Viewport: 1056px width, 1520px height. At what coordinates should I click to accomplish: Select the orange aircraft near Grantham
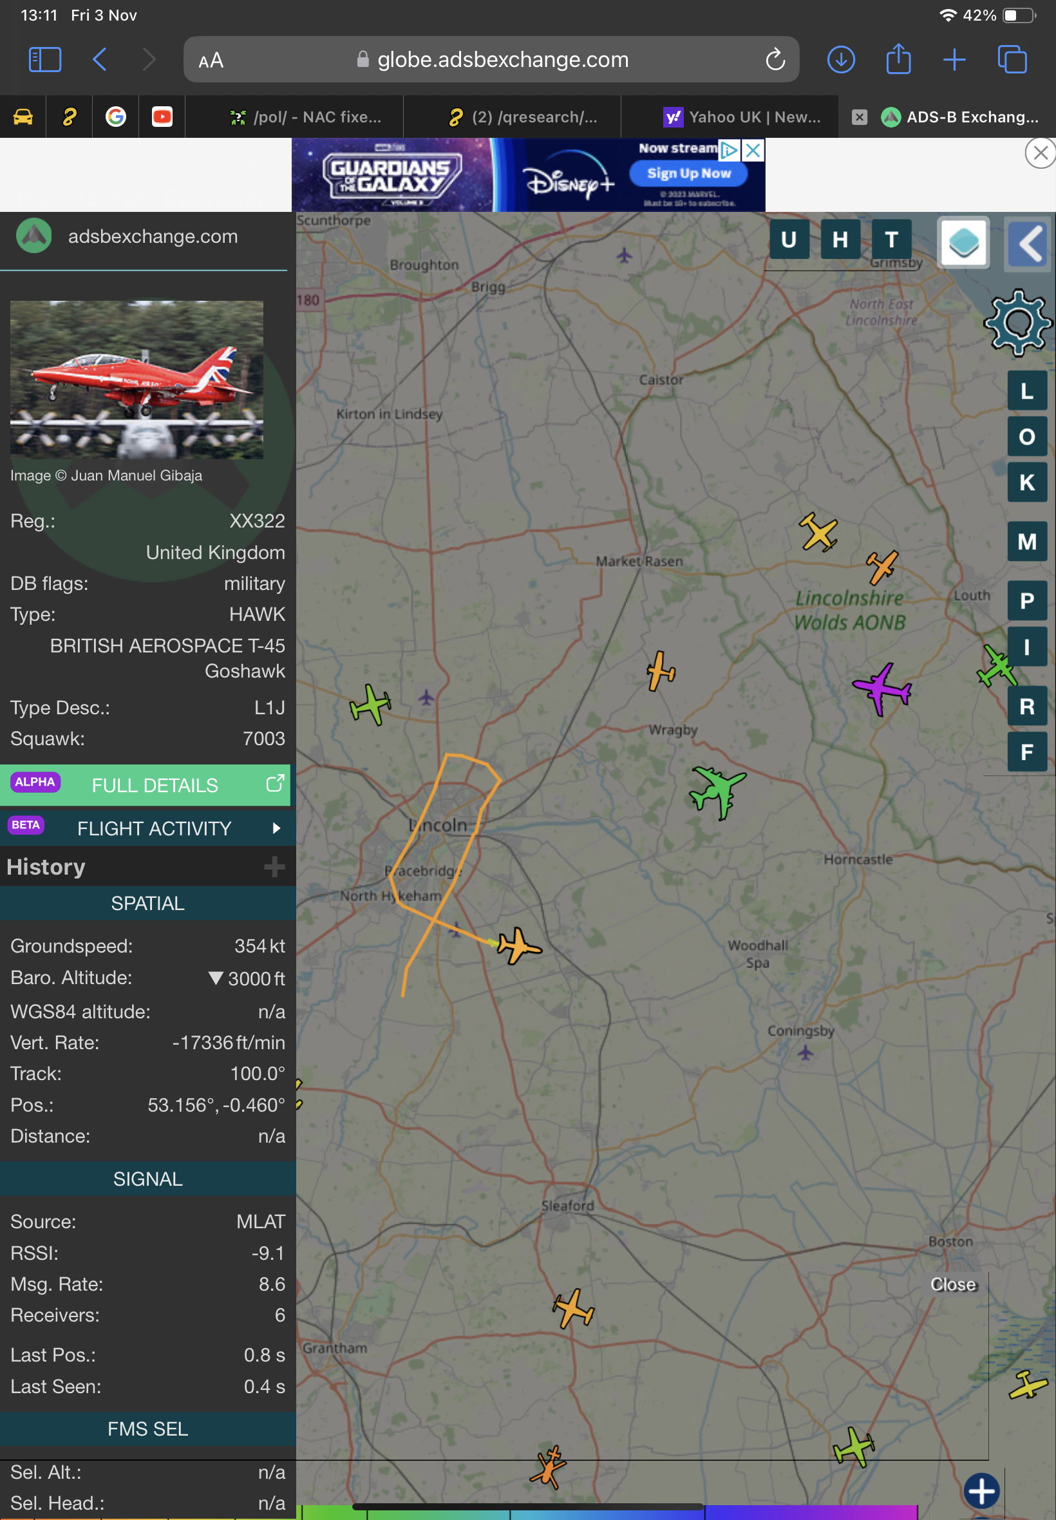coord(573,1307)
